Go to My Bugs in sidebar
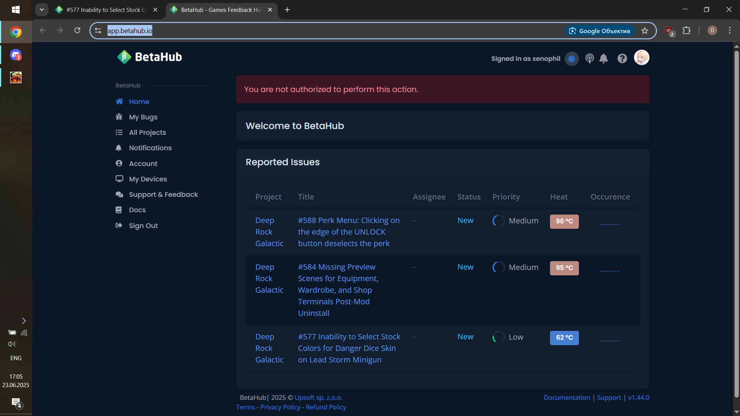 point(143,117)
